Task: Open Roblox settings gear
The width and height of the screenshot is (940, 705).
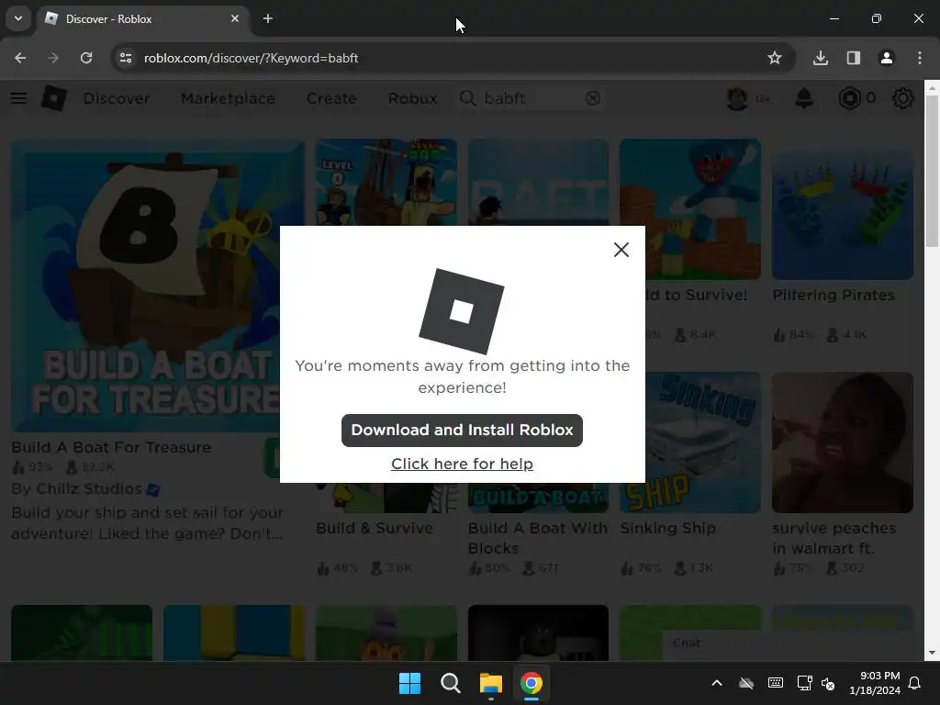Action: (902, 98)
